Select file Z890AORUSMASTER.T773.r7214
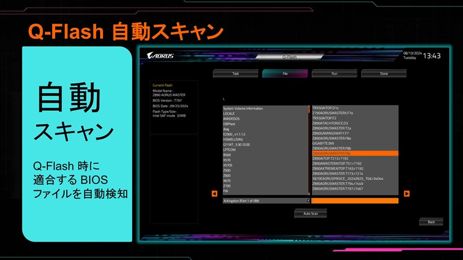The image size is (463, 260). click(338, 174)
